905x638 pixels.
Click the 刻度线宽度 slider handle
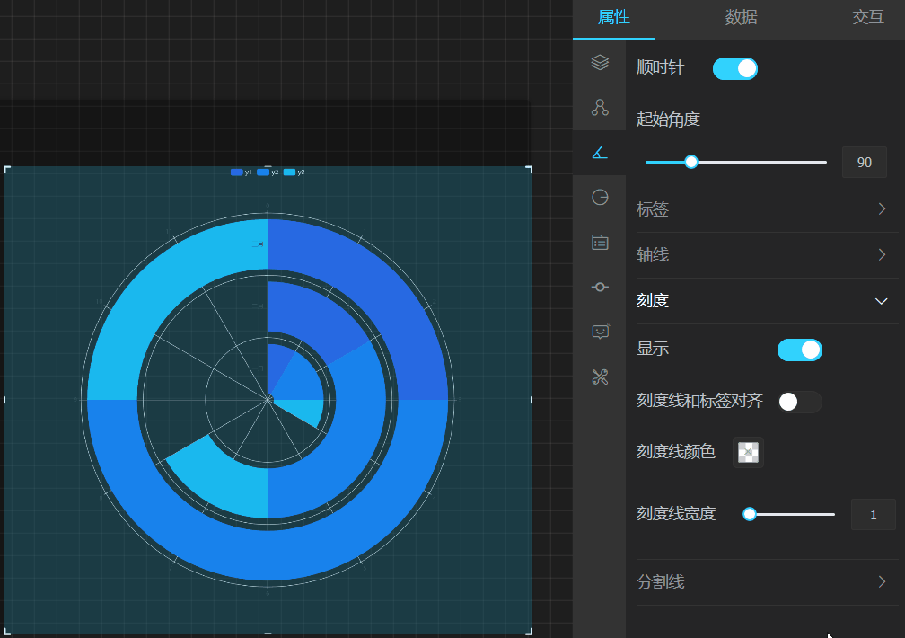(x=749, y=514)
